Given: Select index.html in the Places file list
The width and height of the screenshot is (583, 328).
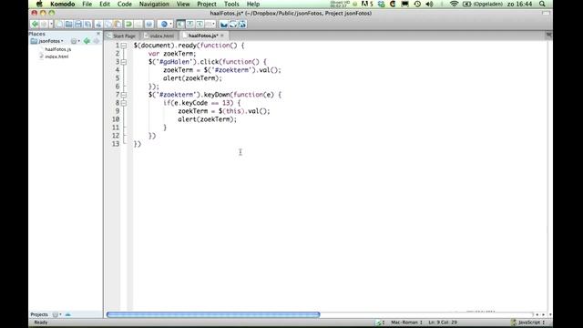Looking at the screenshot, I should (56, 56).
